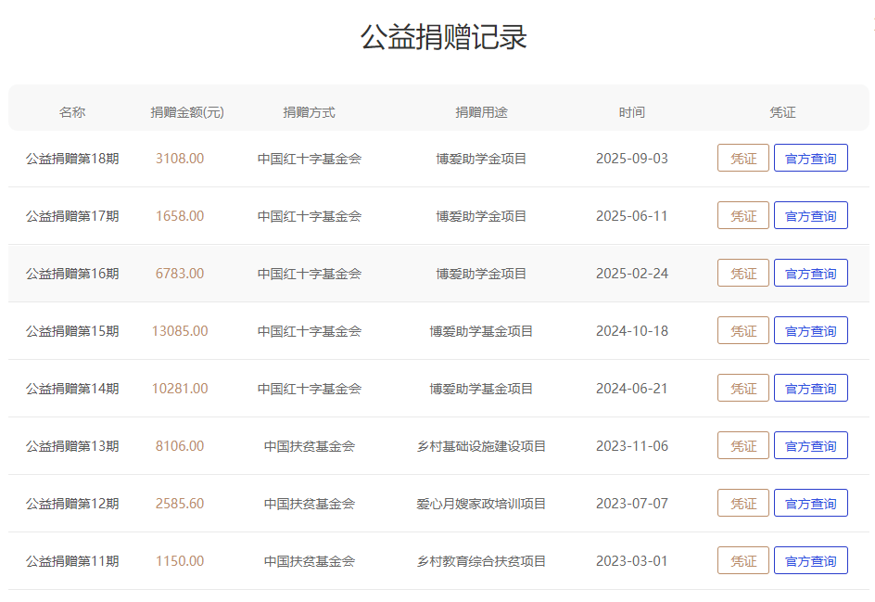Click 官方查询 for 公益捐赠第16期
Image resolution: width=875 pixels, height=602 pixels.
(810, 273)
